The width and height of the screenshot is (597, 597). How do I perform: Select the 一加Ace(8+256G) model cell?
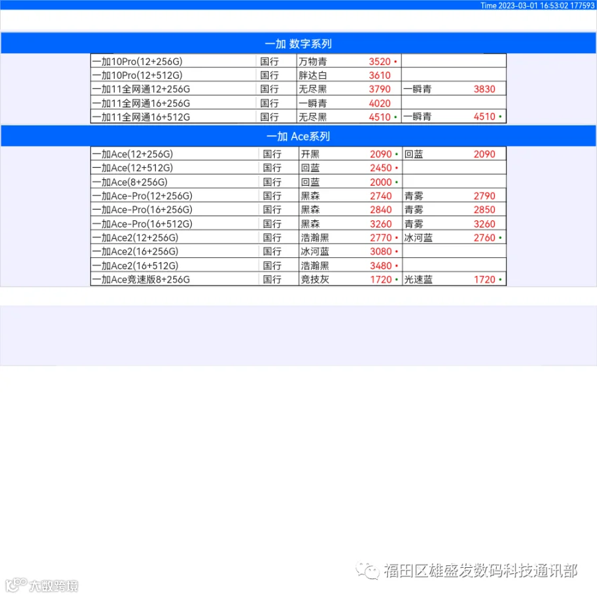pyautogui.click(x=174, y=182)
